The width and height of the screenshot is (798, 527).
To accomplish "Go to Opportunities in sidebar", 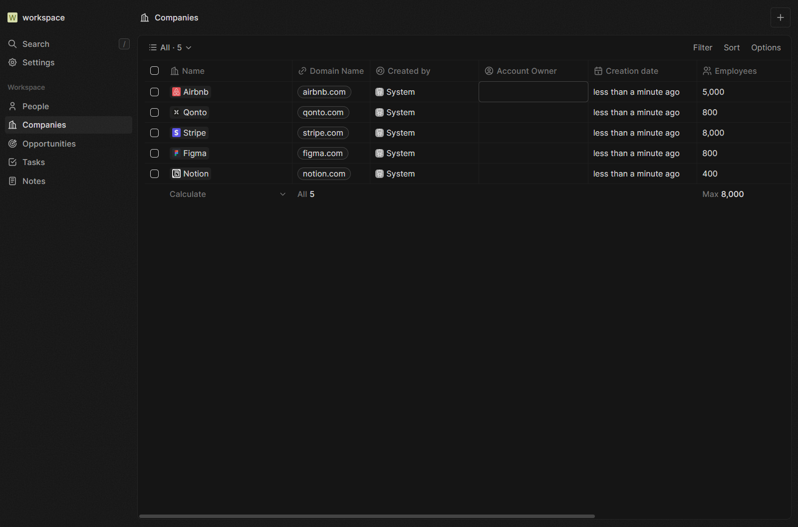I will (68, 144).
